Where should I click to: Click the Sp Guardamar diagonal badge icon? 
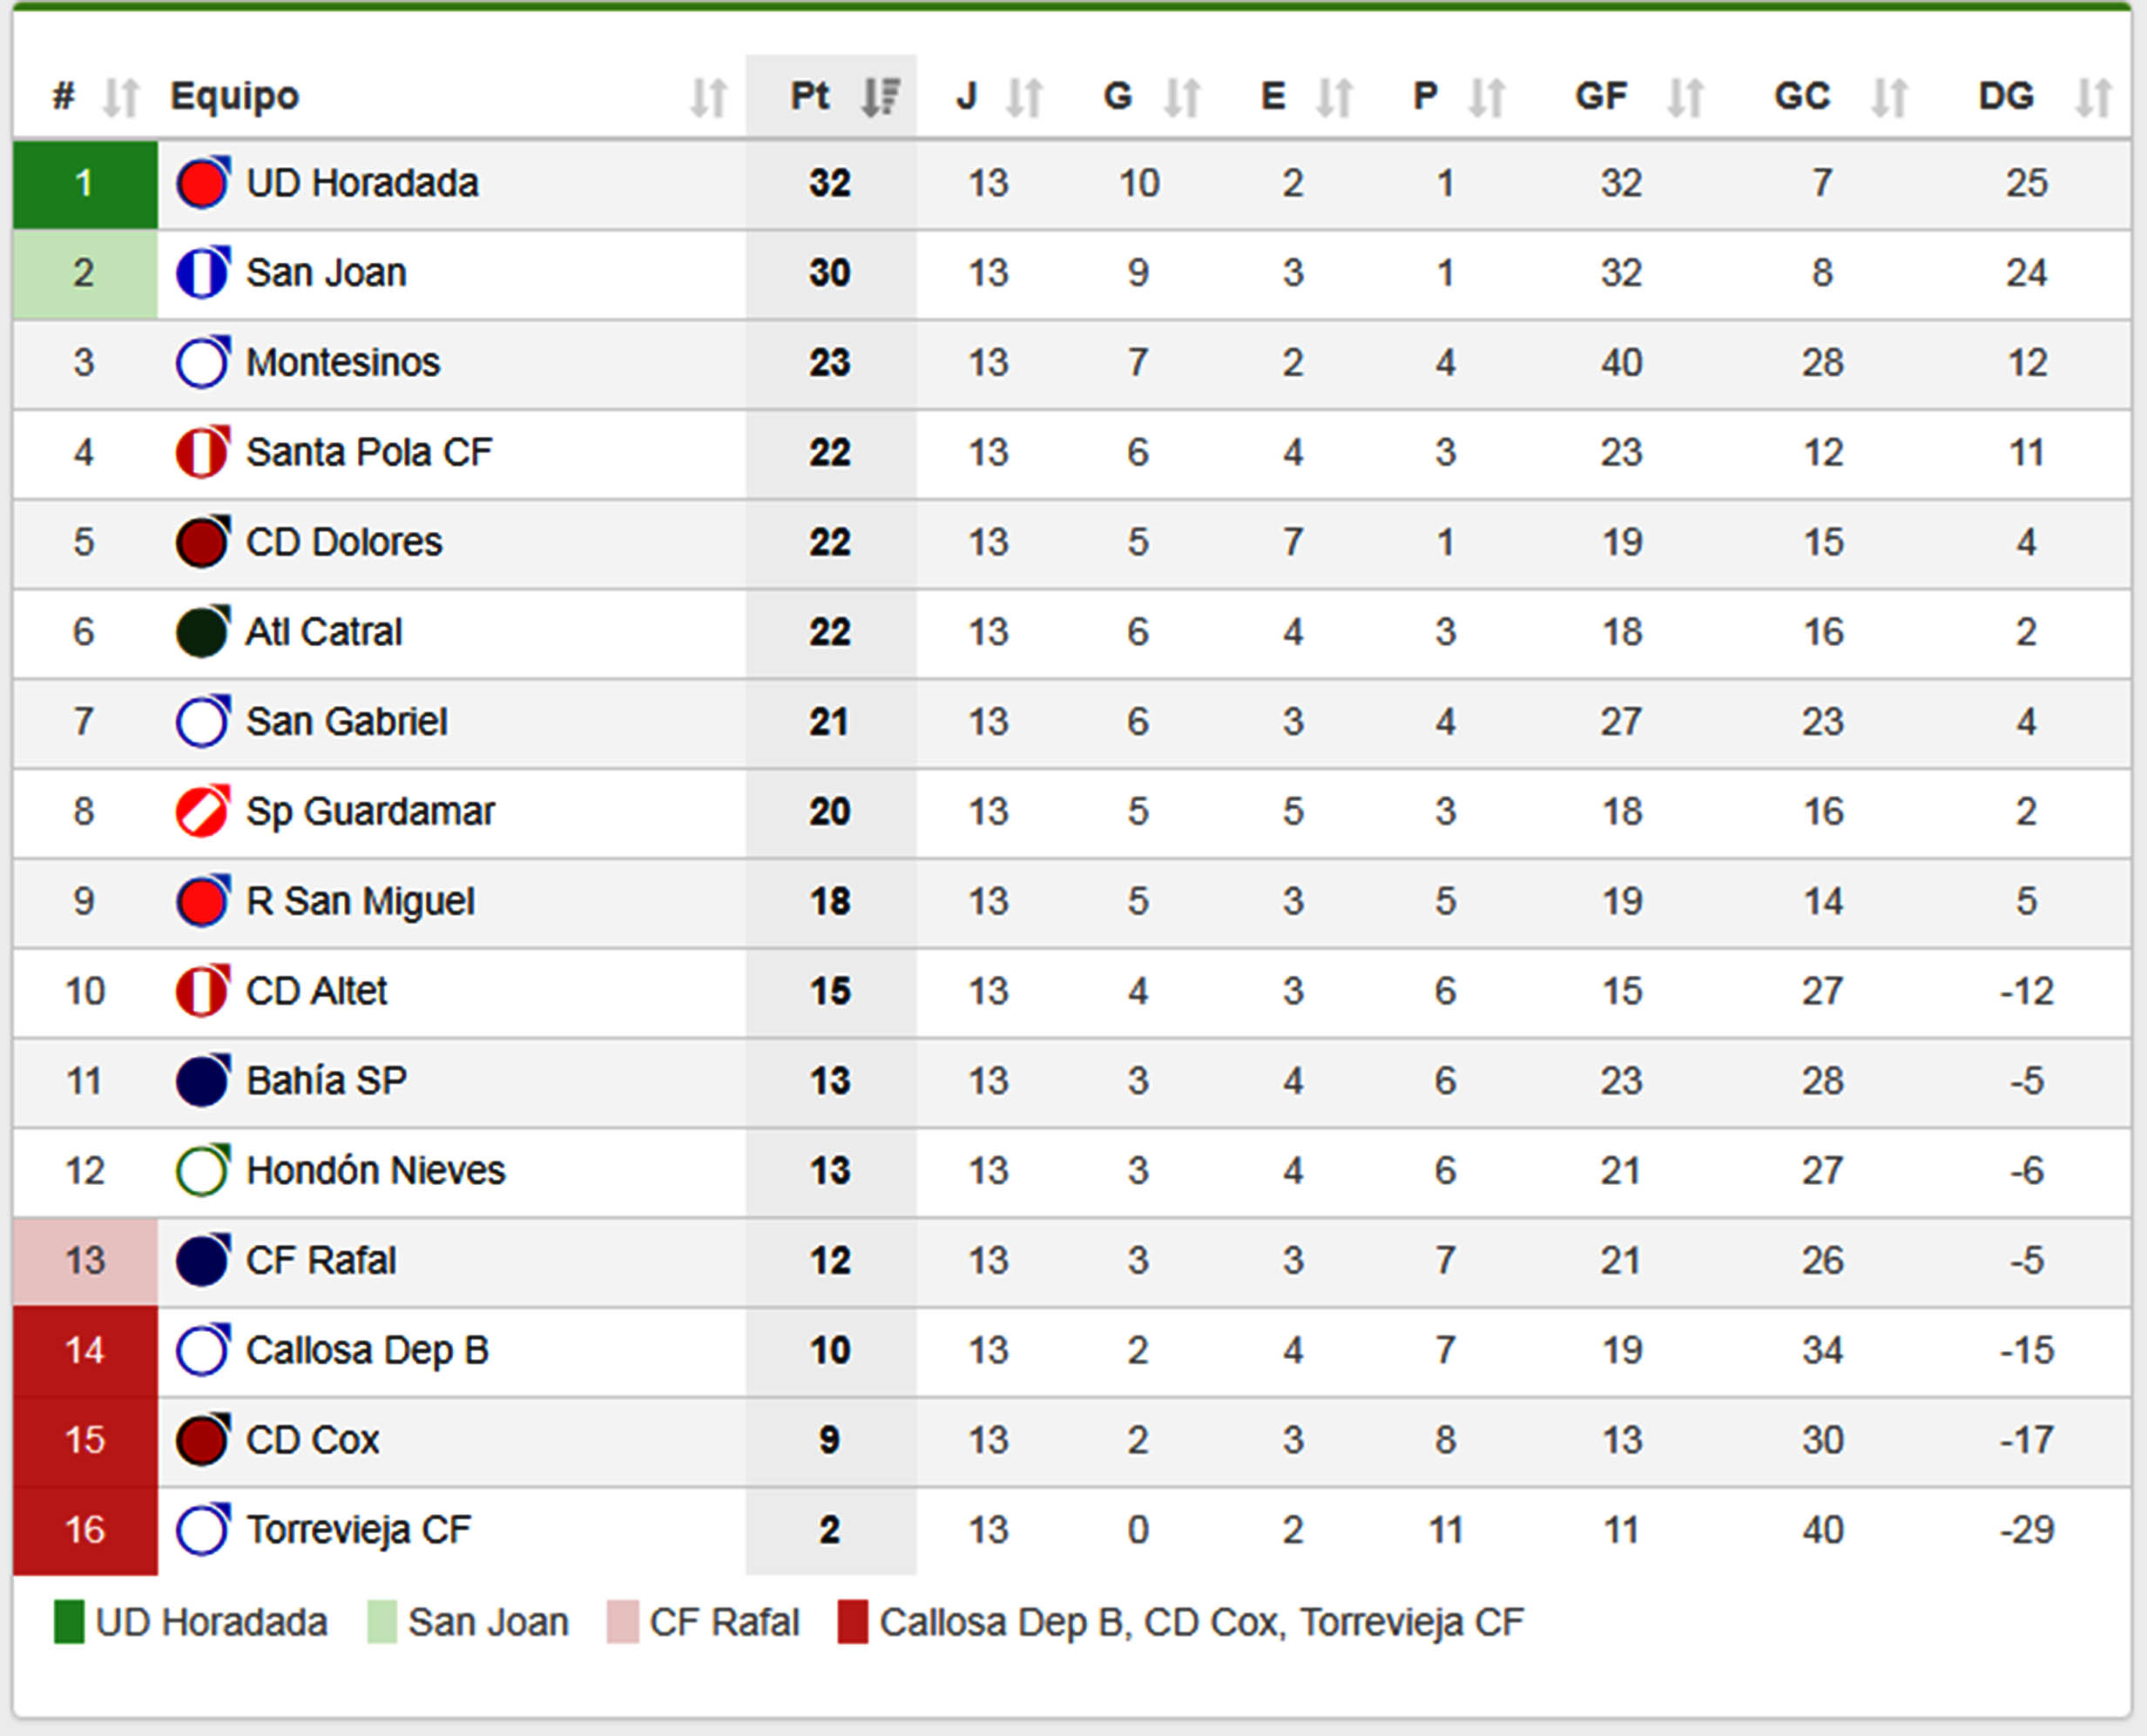click(x=203, y=811)
